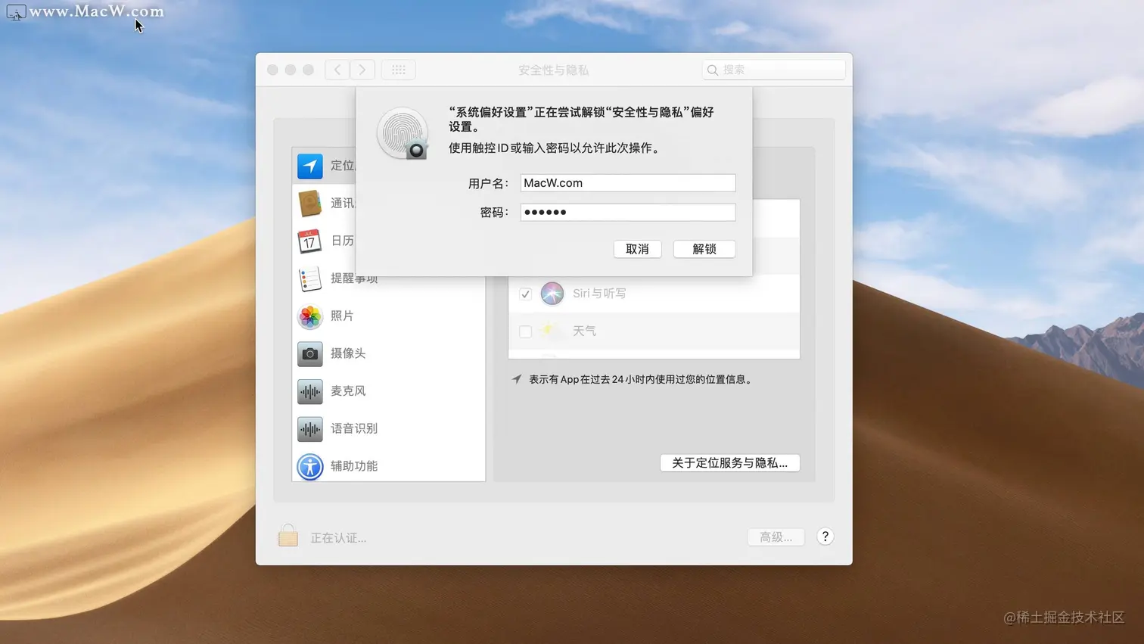Open 关于定位服务与隐私... button
Viewport: 1144px width, 644px height.
click(x=730, y=462)
